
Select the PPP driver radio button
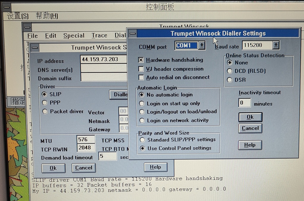(45, 103)
